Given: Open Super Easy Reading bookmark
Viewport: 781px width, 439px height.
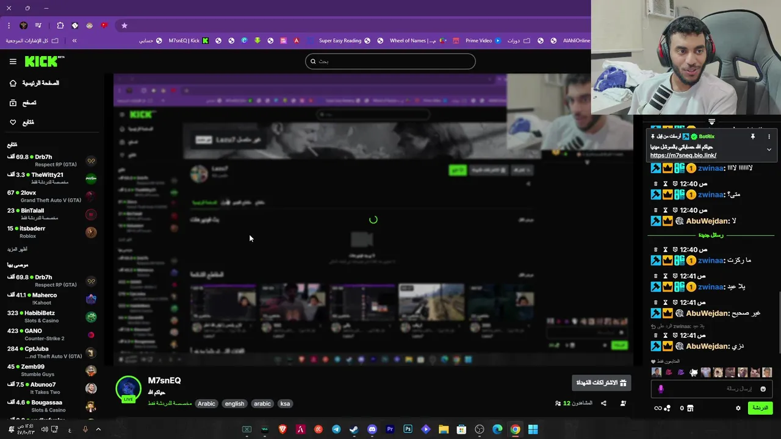Looking at the screenshot, I should pos(345,41).
